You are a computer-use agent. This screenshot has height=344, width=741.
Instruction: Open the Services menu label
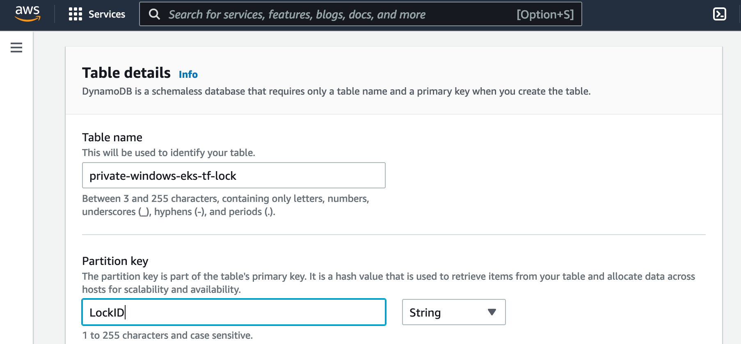click(107, 14)
